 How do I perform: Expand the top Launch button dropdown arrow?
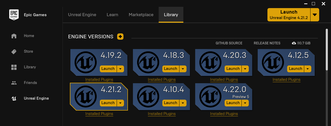pos(315,15)
